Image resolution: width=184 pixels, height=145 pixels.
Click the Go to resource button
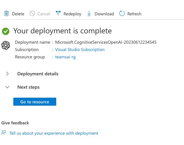[x=35, y=102]
